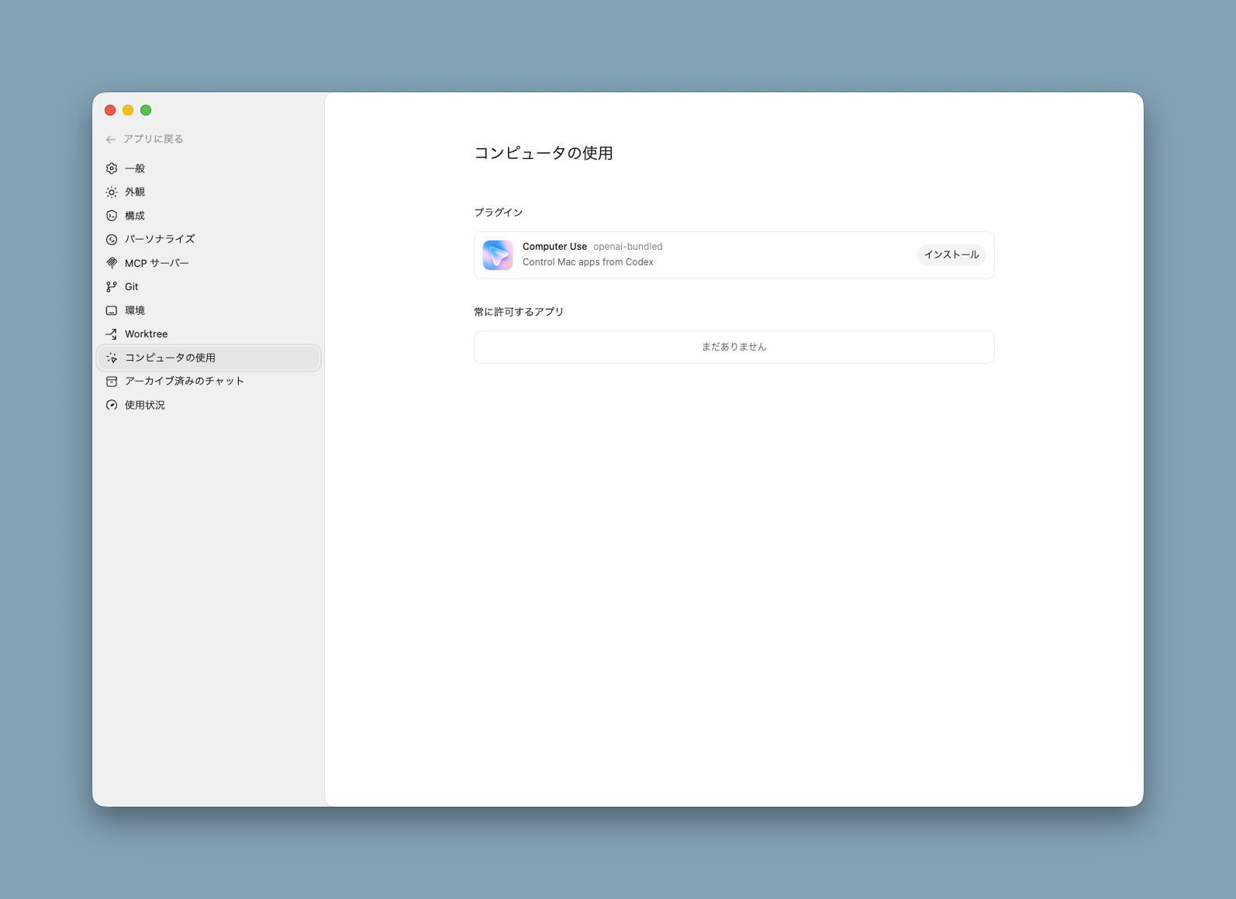Click the gauge icon beside 使用状況
The height and width of the screenshot is (899, 1236).
[112, 405]
